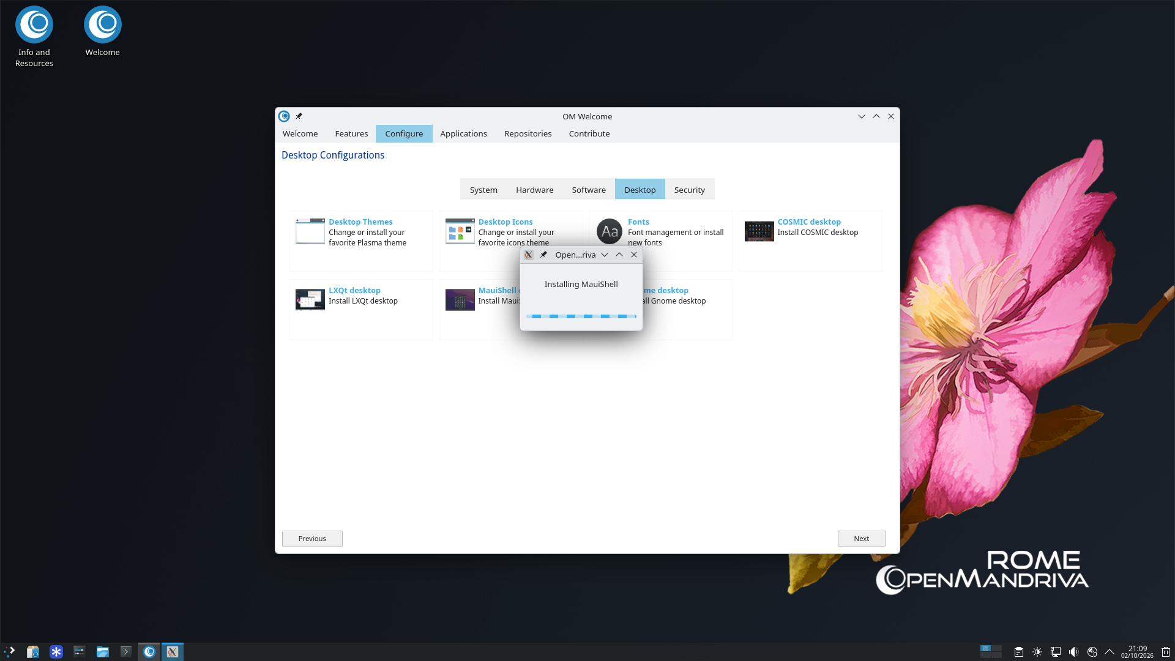
Task: Switch to the Security sub-tab
Action: tap(689, 190)
